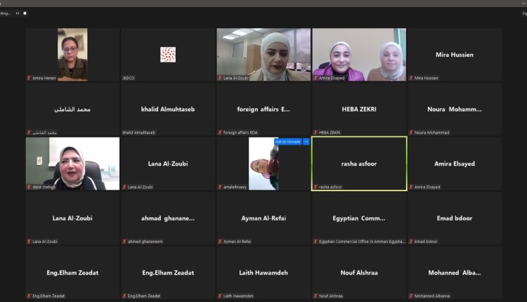Viewport: 527px width, 302px height.
Task: Click Laith Hawamdeh's muted microphone icon
Action: [x=221, y=296]
